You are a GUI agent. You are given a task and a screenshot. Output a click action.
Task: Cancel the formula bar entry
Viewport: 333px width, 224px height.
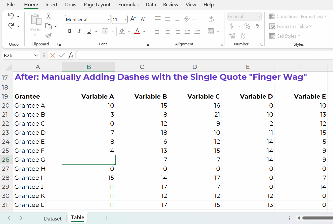(53, 55)
